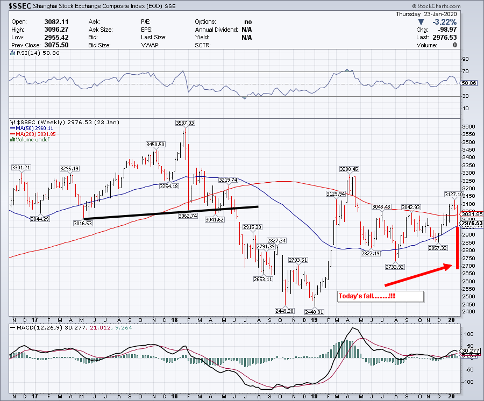The width and height of the screenshot is (484, 401).
Task: Click the StockCharts.com copyright text
Action: (436, 6)
